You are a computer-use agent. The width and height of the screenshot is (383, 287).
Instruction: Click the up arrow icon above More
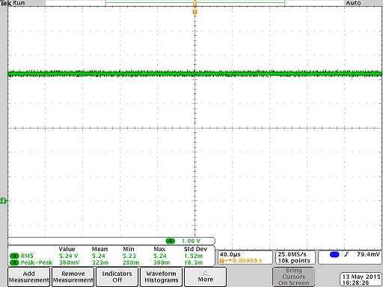pyautogui.click(x=205, y=273)
